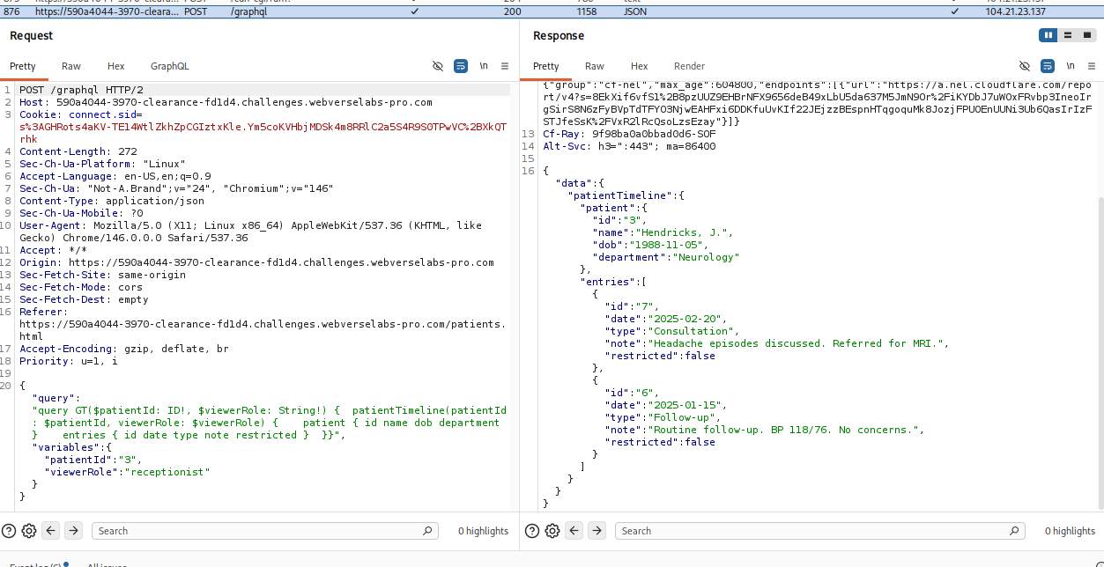Image resolution: width=1104 pixels, height=567 pixels.
Task: Select the side-by-side layout icon
Action: tap(1048, 35)
